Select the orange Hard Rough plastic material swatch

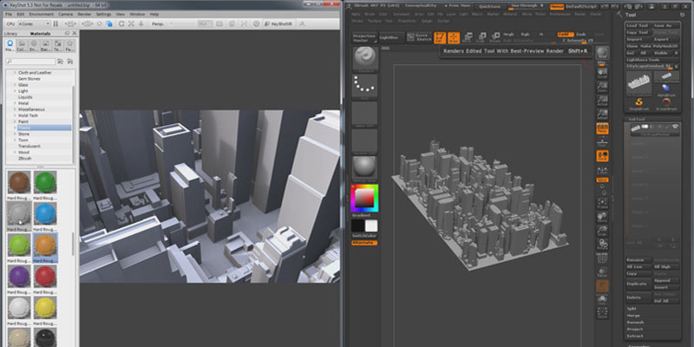[x=45, y=245]
